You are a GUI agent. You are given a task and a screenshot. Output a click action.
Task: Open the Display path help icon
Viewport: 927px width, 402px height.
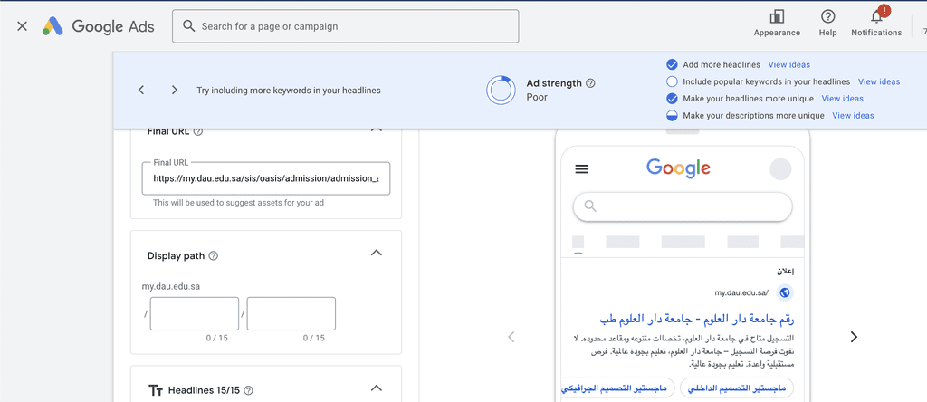(214, 256)
